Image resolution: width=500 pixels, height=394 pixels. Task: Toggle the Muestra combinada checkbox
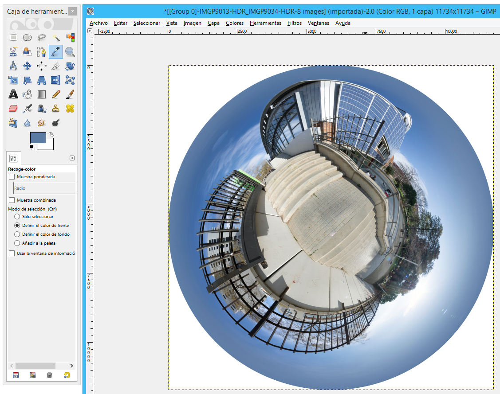click(12, 200)
